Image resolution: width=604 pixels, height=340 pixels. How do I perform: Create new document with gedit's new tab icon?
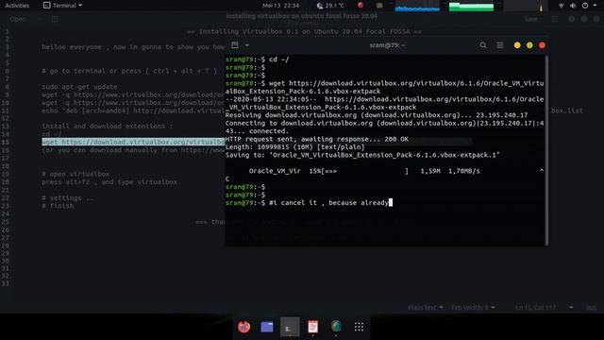(x=55, y=19)
